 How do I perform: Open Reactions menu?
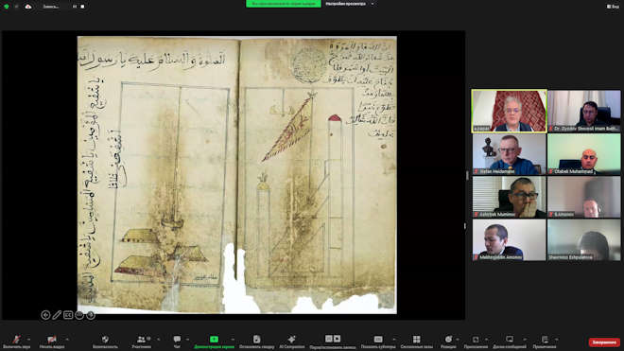(x=448, y=339)
